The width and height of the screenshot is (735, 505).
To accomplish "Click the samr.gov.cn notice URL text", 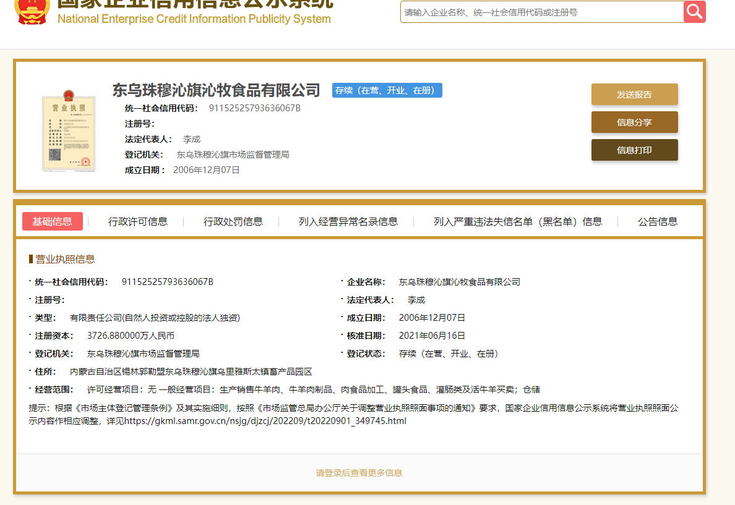I will click(x=265, y=421).
